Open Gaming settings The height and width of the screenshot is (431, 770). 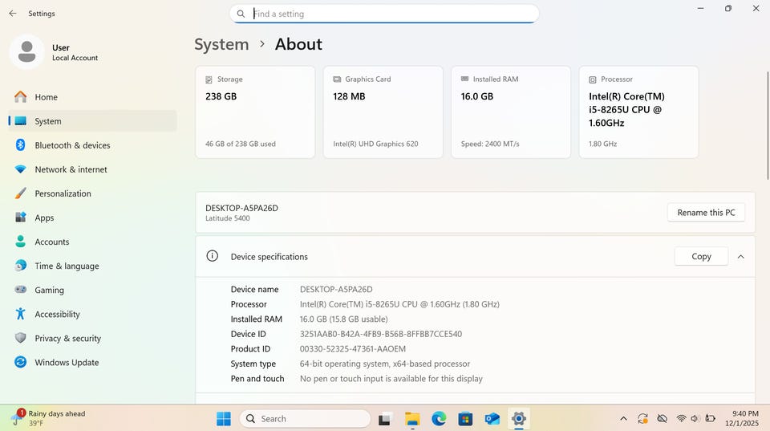(x=49, y=290)
